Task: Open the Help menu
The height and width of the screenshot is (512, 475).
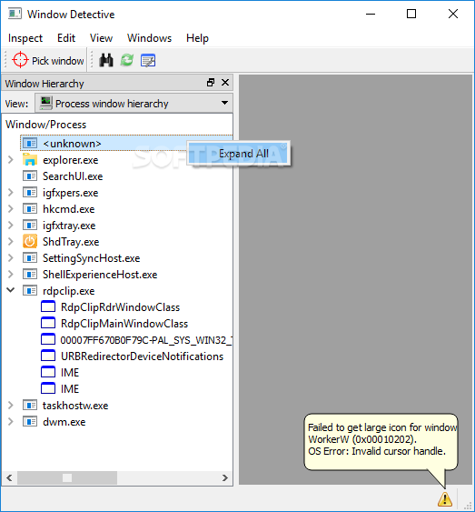Action: coord(197,38)
